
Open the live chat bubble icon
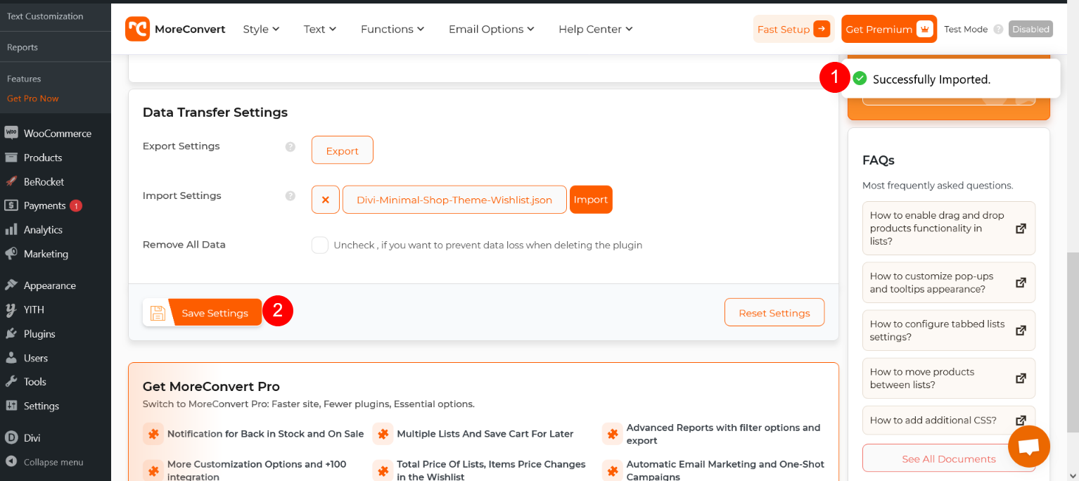tap(1029, 447)
